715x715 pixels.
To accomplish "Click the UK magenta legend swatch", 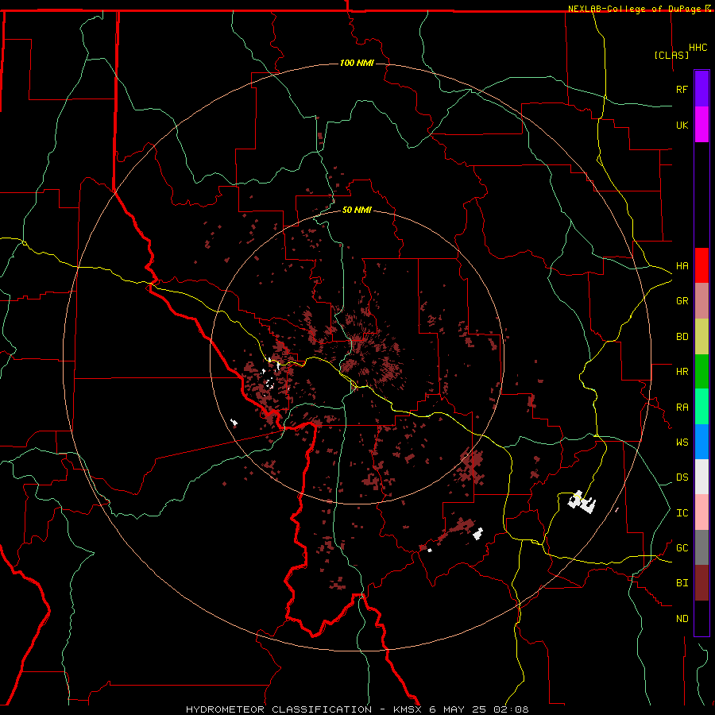I will 701,125.
